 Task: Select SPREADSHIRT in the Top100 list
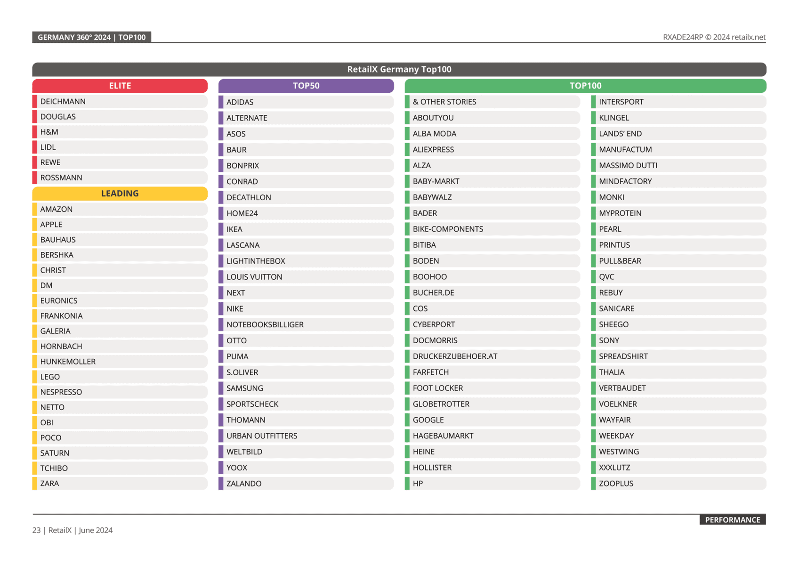click(x=678, y=356)
